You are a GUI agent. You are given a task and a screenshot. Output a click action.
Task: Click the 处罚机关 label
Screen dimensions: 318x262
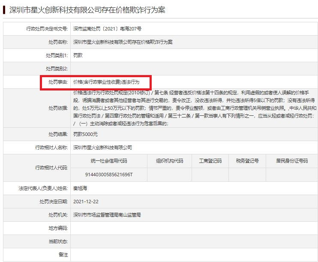[58, 215]
